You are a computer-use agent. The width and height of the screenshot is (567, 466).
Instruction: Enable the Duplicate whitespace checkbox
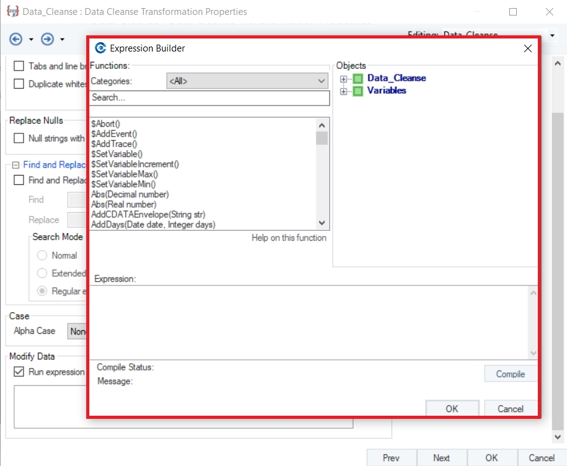click(x=19, y=84)
